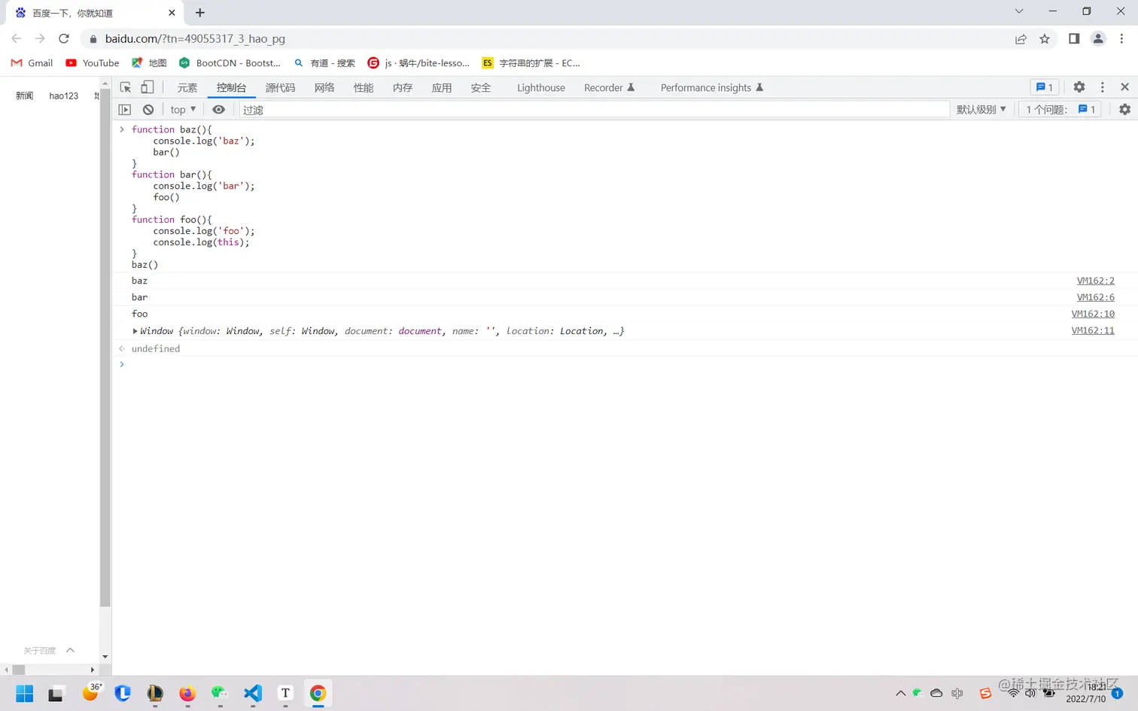Open the live expression eye icon
Screen dimensions: 1138x711
pyautogui.click(x=218, y=110)
